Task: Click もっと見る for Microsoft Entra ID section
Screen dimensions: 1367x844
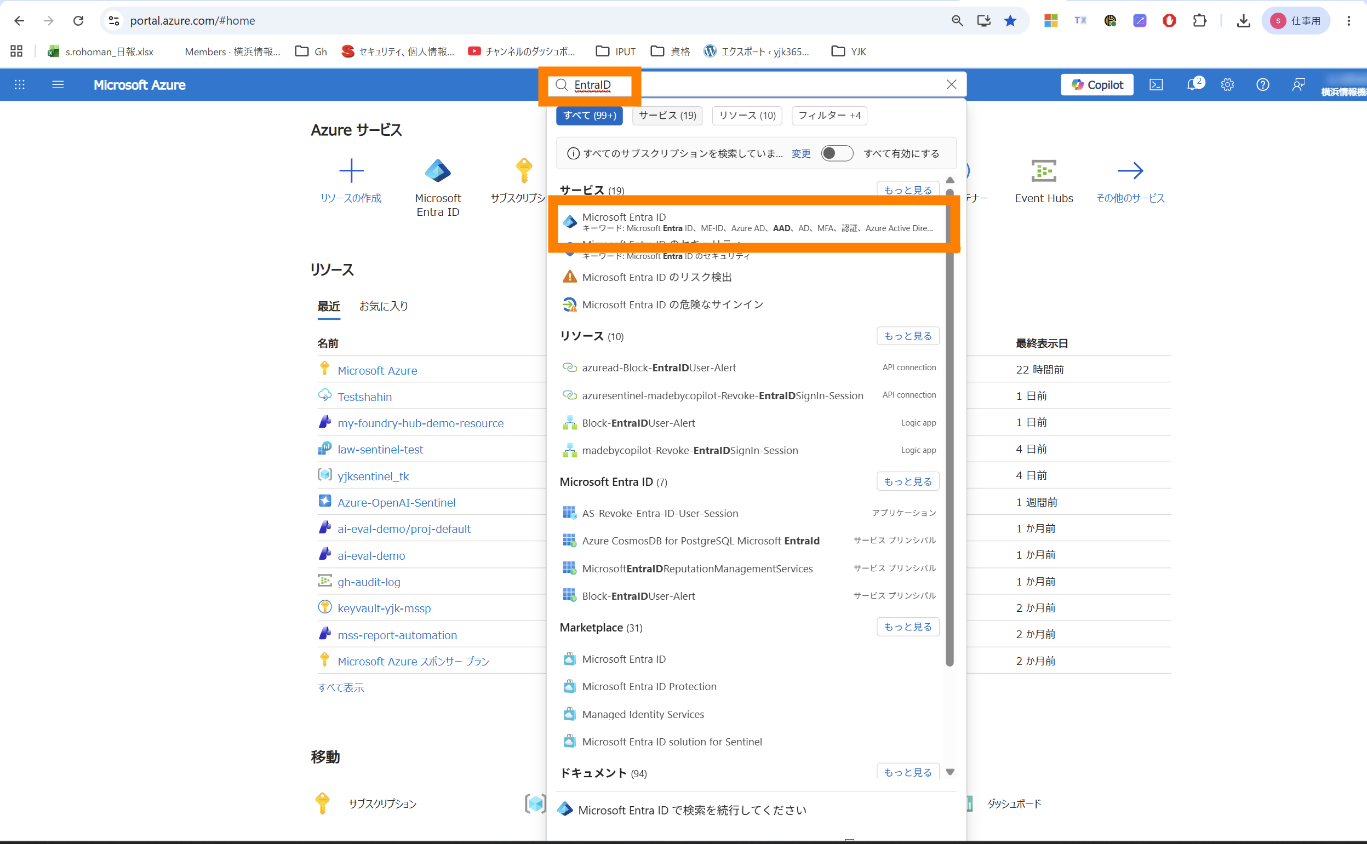Action: 907,482
